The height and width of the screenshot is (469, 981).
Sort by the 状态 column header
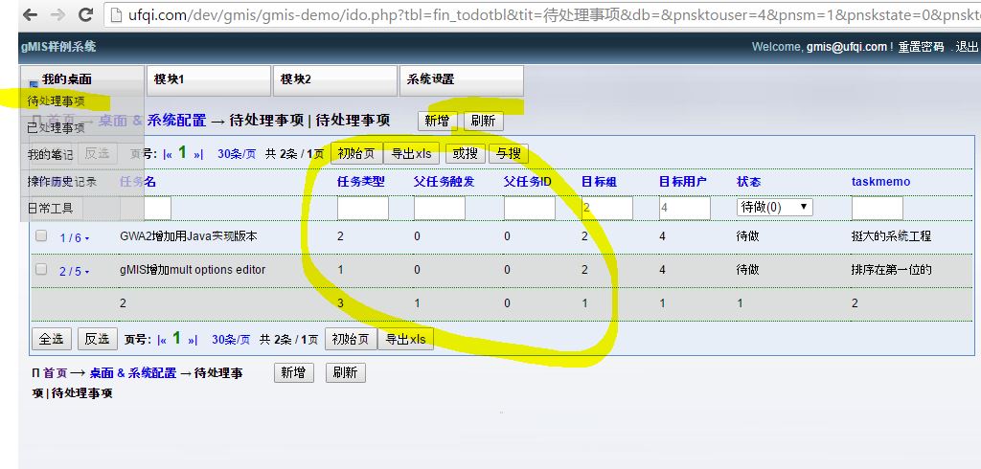coord(749,181)
